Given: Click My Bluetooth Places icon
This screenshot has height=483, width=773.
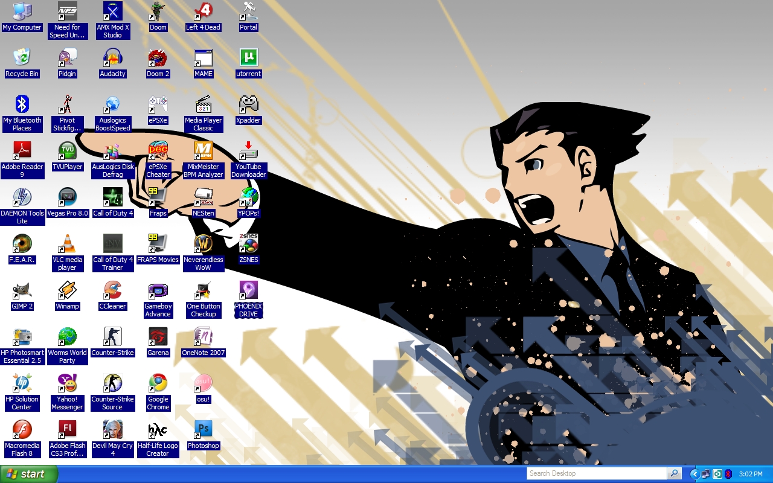Looking at the screenshot, I should point(22,104).
